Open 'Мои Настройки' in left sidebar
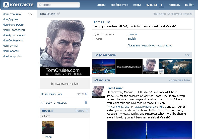 (x=12, y=56)
